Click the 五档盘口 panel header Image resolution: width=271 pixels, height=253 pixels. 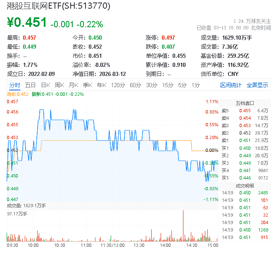245,103
